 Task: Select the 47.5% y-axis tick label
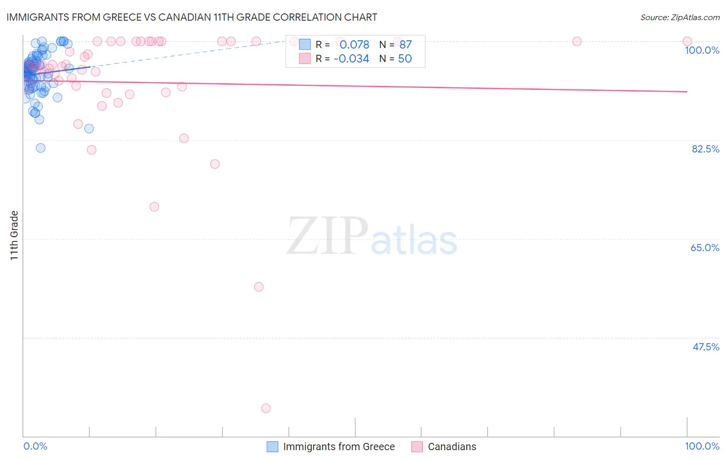pos(706,347)
